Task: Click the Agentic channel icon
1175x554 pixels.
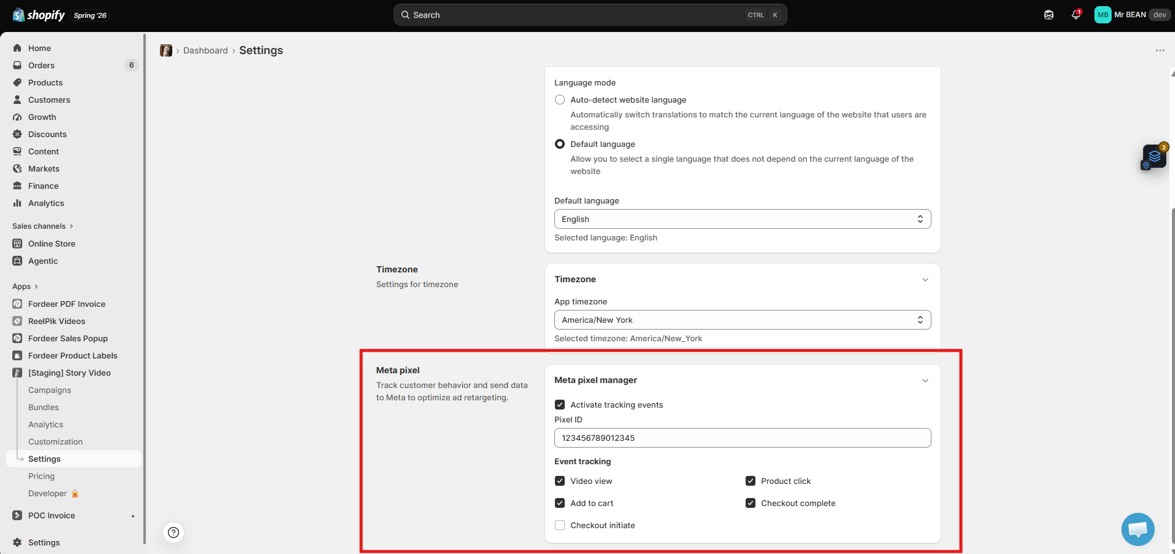Action: click(x=17, y=261)
